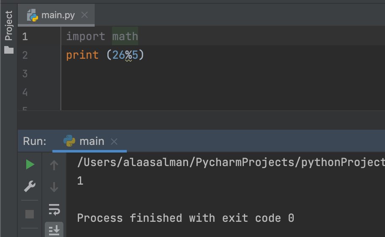Jump up the stack trace with the up arrow
The height and width of the screenshot is (237, 385).
click(x=54, y=165)
